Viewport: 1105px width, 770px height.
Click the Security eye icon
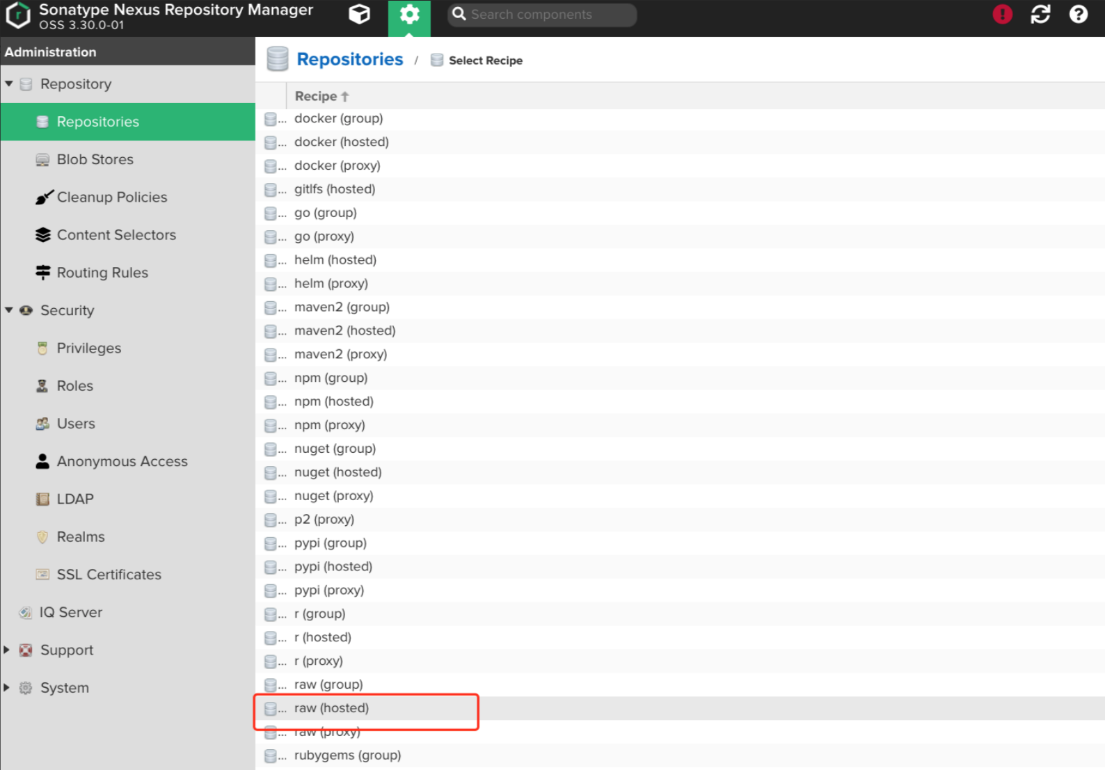pos(26,310)
